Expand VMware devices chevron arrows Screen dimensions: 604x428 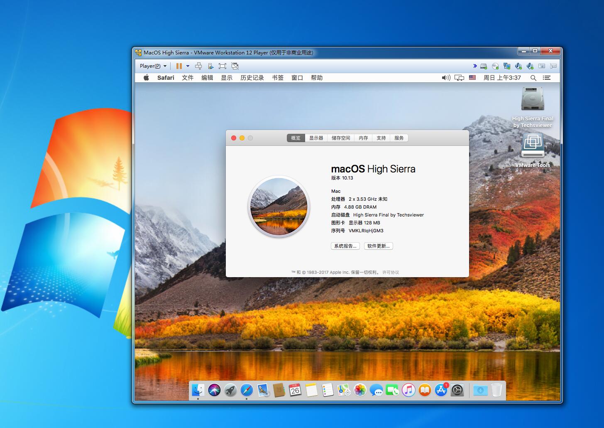475,66
